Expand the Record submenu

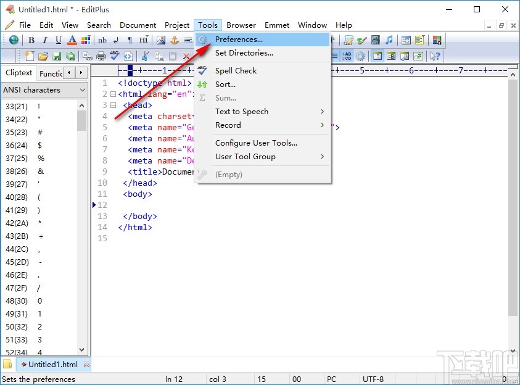click(x=262, y=125)
